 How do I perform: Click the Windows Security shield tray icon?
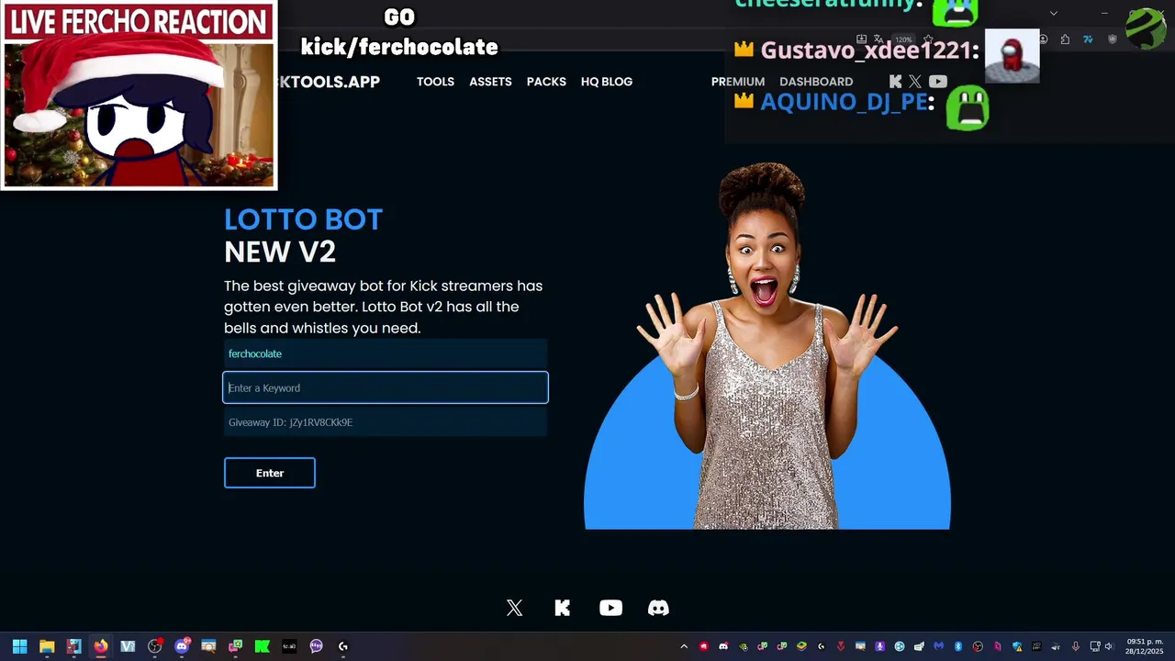[1017, 646]
